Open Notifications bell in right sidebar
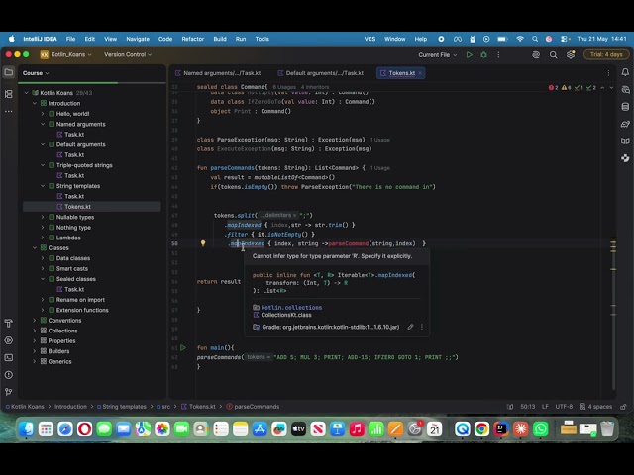 [x=625, y=72]
